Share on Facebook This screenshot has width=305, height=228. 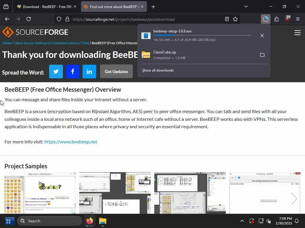click(x=73, y=72)
